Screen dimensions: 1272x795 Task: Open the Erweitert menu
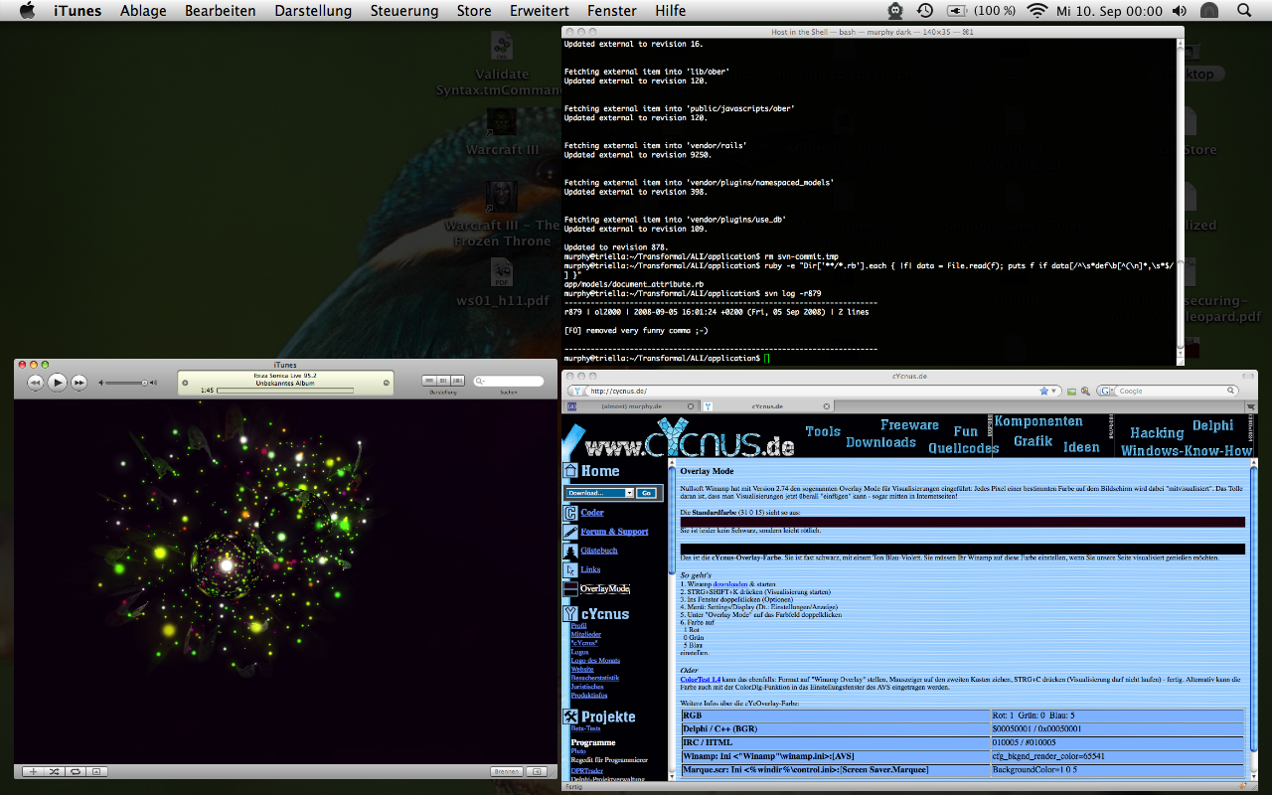(540, 11)
